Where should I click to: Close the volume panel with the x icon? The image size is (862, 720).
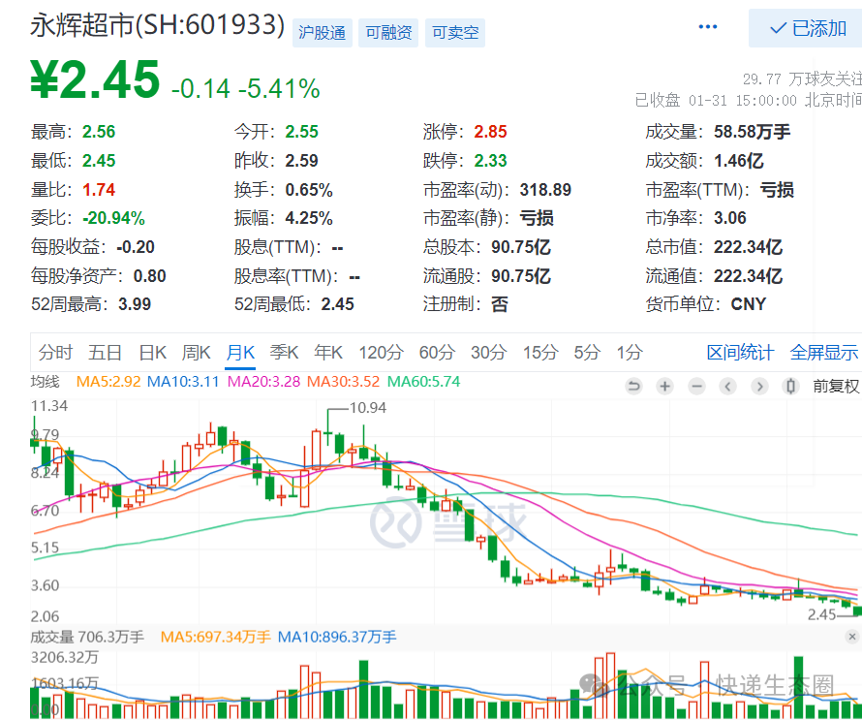851,637
